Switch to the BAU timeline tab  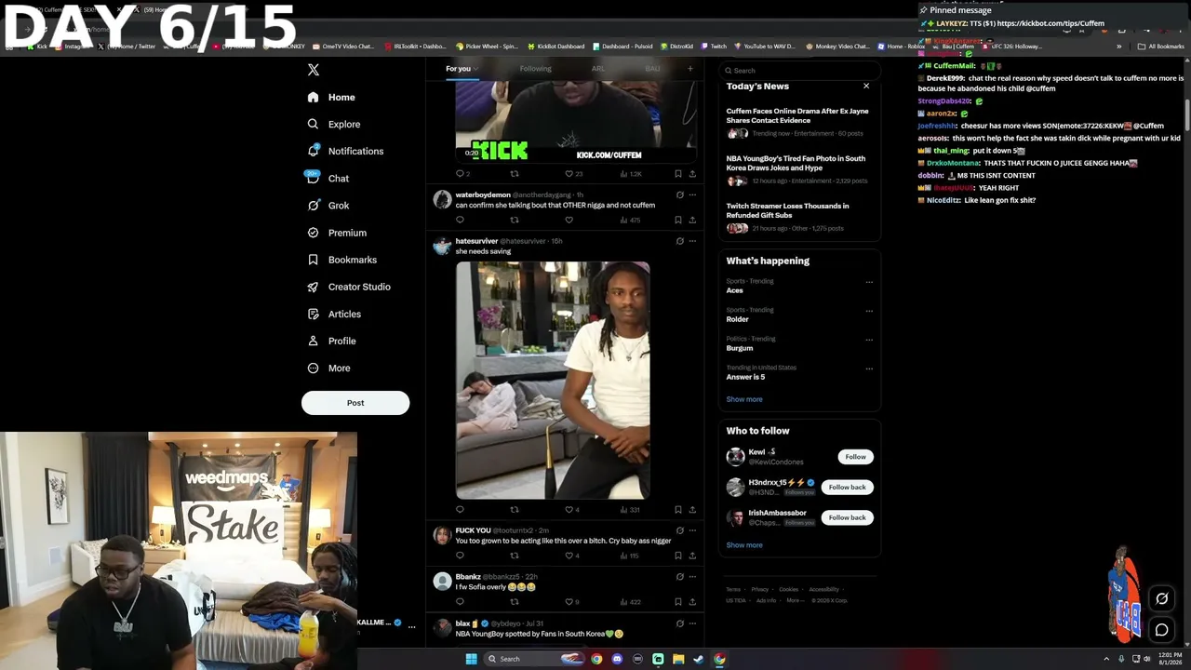coord(652,68)
